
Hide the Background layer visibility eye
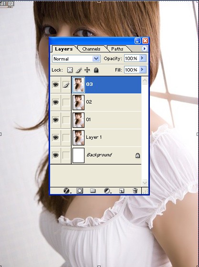55,155
